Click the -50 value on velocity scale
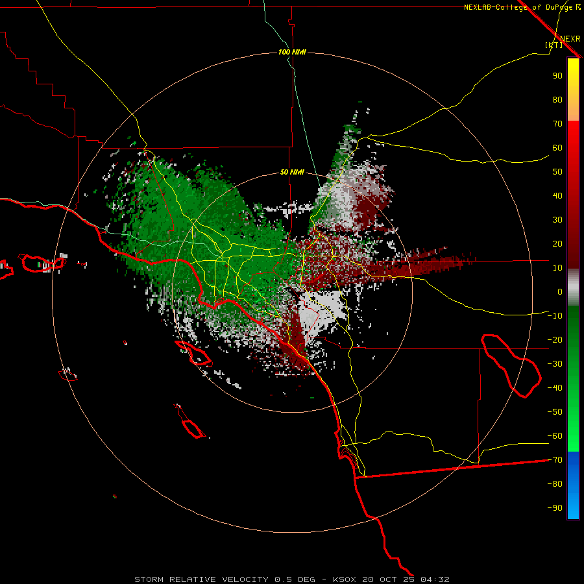Screen dimensions: 584x584 tap(555, 412)
